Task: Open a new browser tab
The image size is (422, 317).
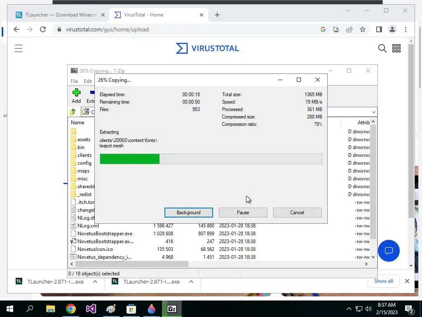Action: pyautogui.click(x=217, y=15)
